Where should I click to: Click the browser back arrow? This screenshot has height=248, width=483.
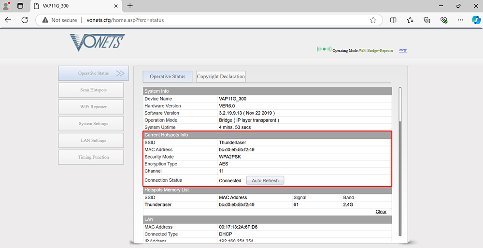coord(8,20)
